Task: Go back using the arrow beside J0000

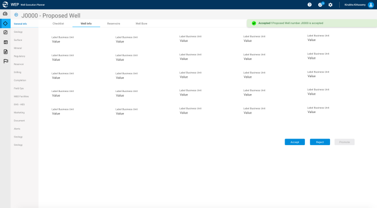Action: tap(16, 15)
